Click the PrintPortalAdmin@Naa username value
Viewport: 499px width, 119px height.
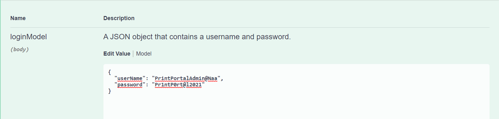tap(186, 78)
